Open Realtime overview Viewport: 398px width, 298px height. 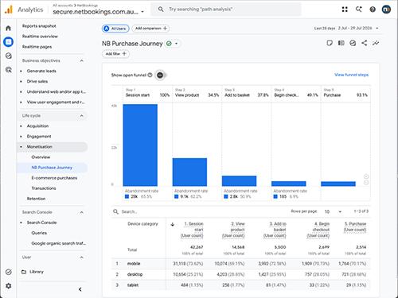pyautogui.click(x=40, y=37)
